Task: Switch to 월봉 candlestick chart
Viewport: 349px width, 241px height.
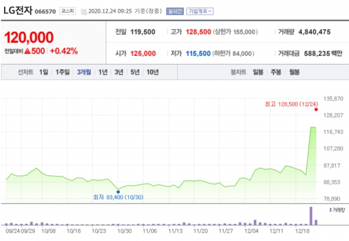Action: pos(294,72)
